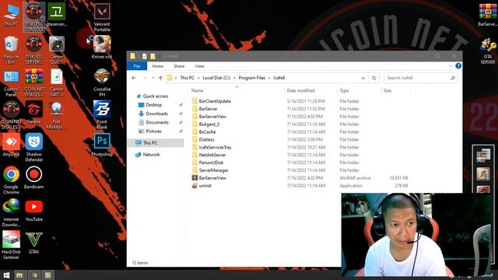The height and width of the screenshot is (280, 498).
Task: Select the Internet Download Manager icon
Action: pyautogui.click(x=11, y=212)
